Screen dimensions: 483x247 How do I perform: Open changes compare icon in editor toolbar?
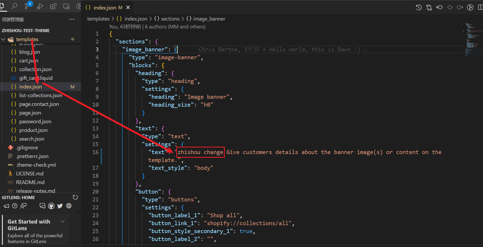[x=429, y=7]
